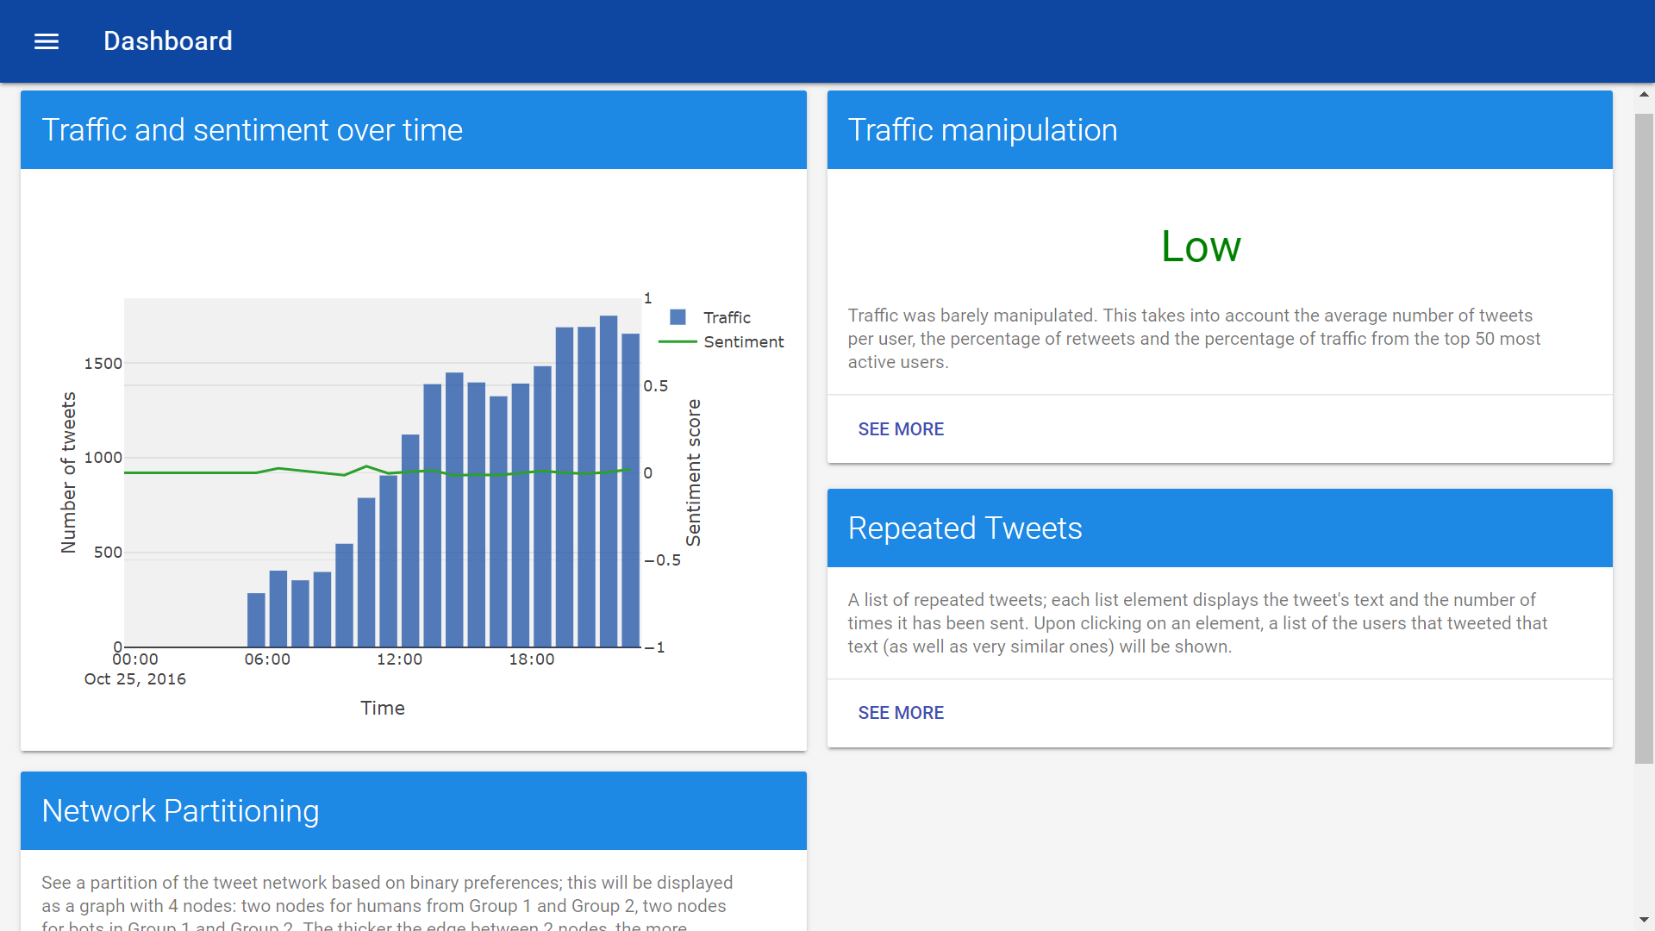Click the vertical scrollbar thumb

[1645, 439]
